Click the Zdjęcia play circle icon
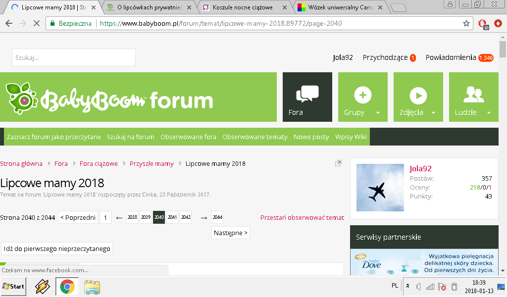507x297 pixels. tap(418, 95)
